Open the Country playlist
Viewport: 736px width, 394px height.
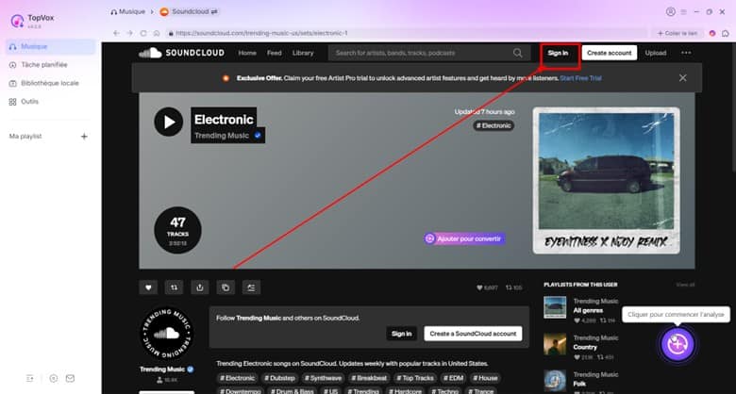pos(585,347)
